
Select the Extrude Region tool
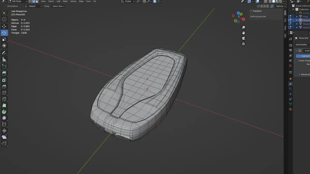4,74
